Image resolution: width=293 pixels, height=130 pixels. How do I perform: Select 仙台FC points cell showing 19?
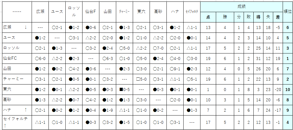(208, 58)
